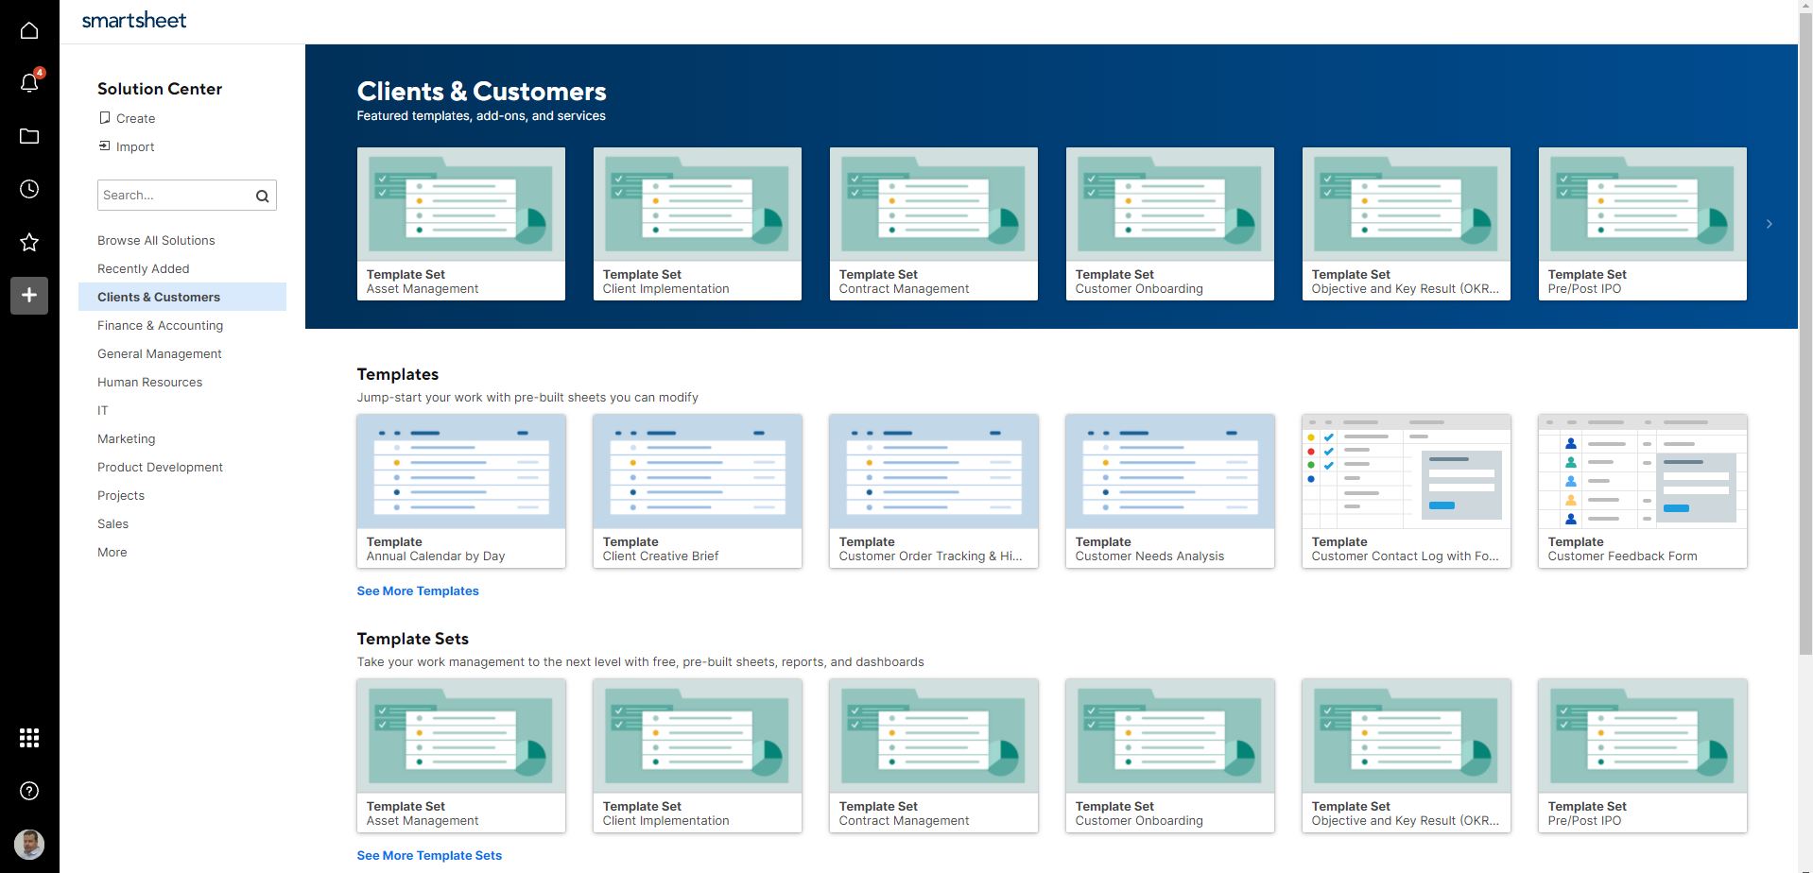
Task: Open Customer Needs Analysis template
Action: tap(1170, 491)
